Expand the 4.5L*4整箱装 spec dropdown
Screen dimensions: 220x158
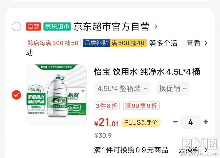(122, 89)
